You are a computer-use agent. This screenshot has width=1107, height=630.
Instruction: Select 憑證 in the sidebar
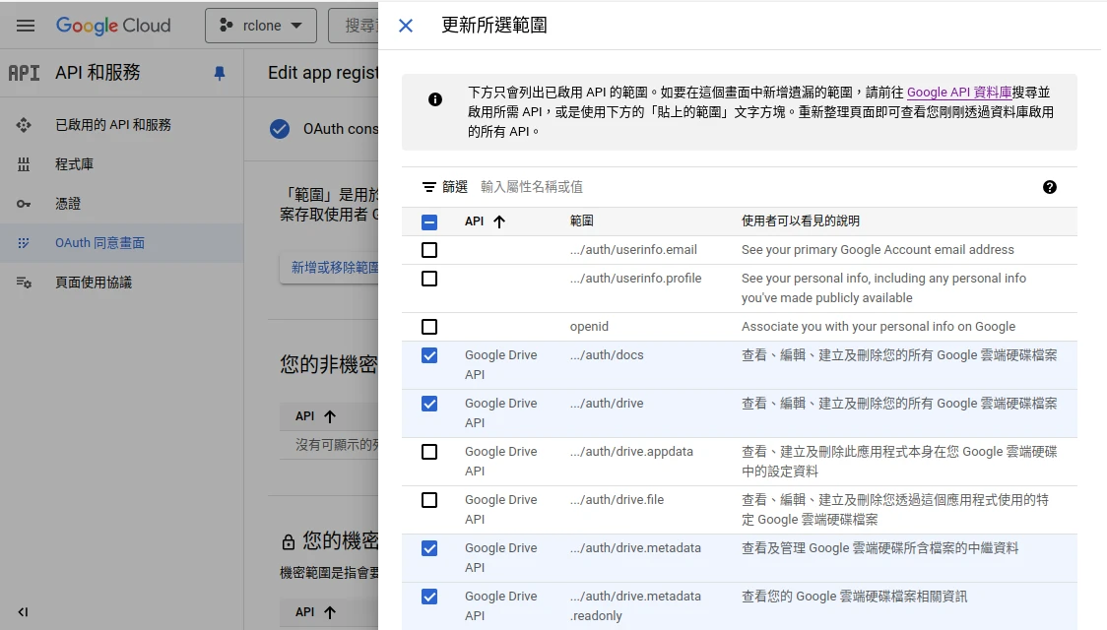[x=68, y=204]
